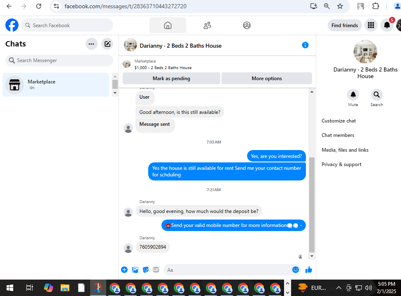Go to the Home feed tab
This screenshot has width=401, height=296.
click(168, 25)
